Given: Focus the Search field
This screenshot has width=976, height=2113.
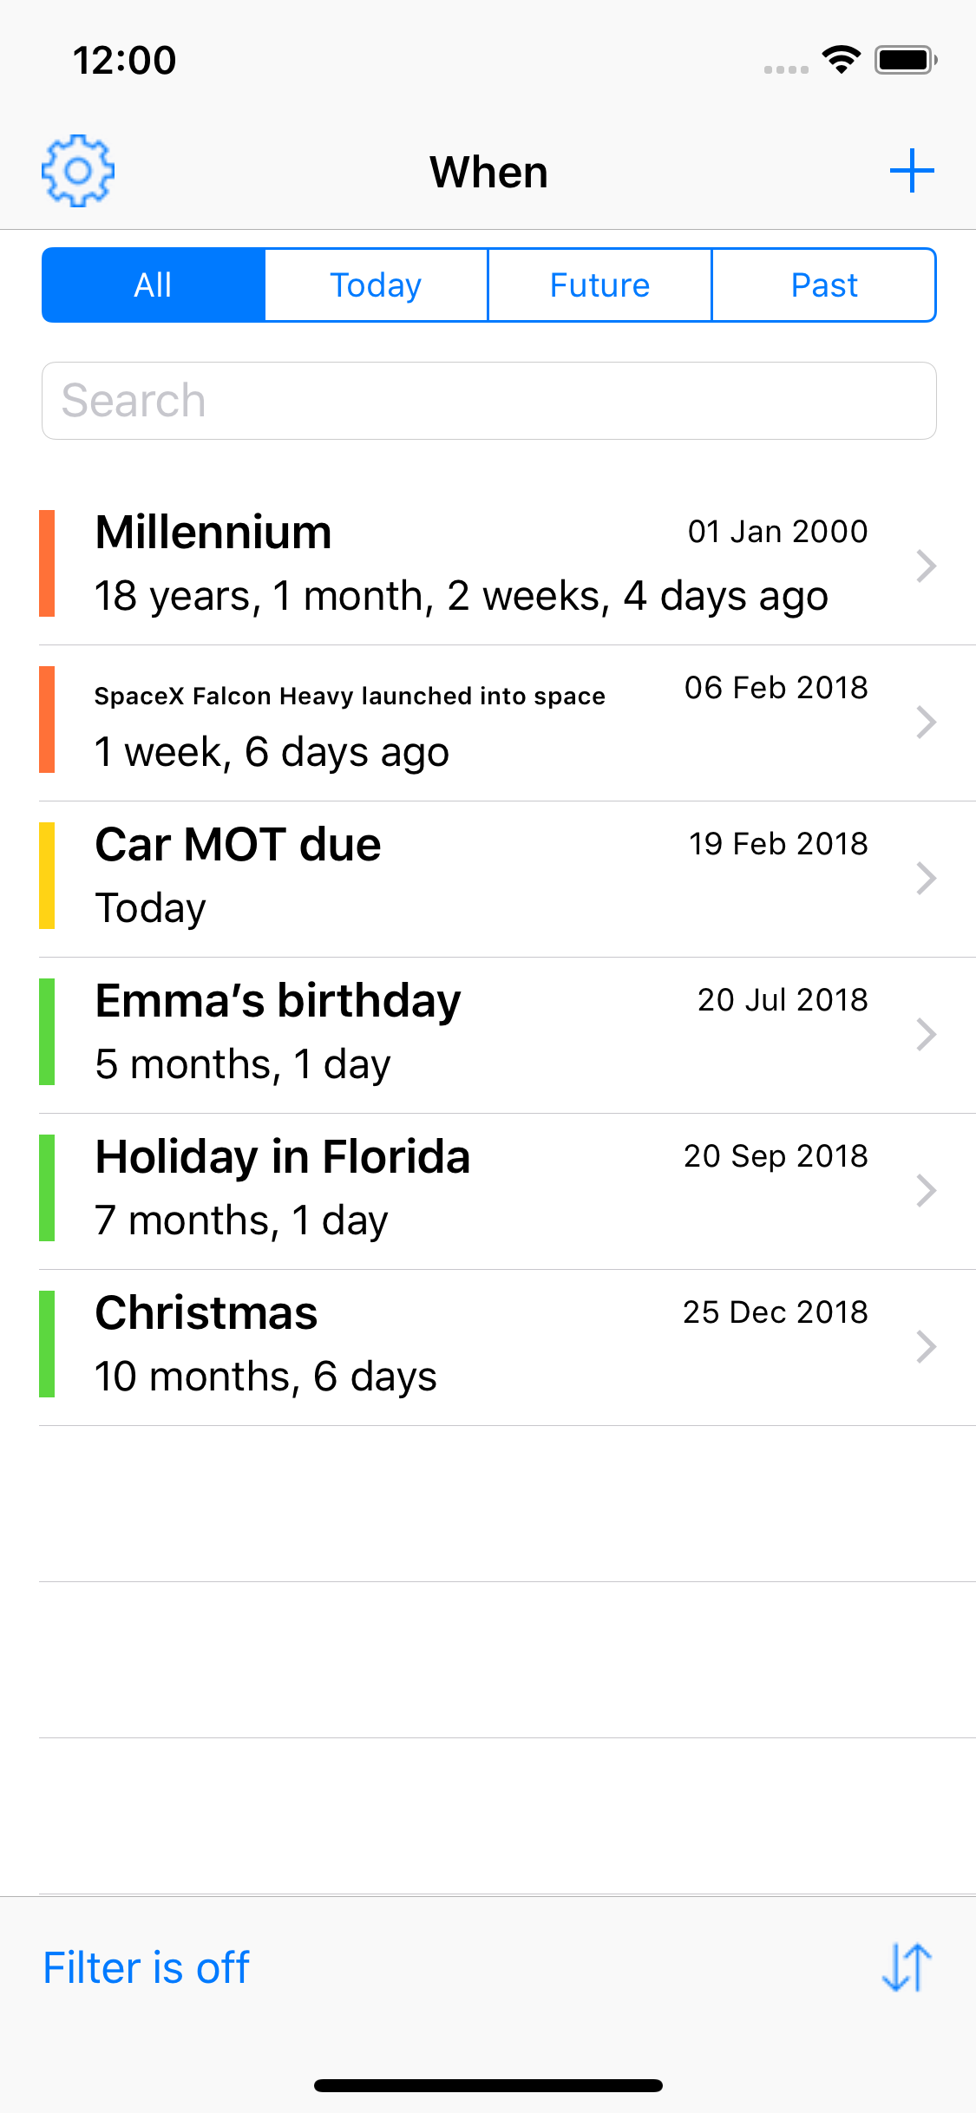Looking at the screenshot, I should pos(489,401).
